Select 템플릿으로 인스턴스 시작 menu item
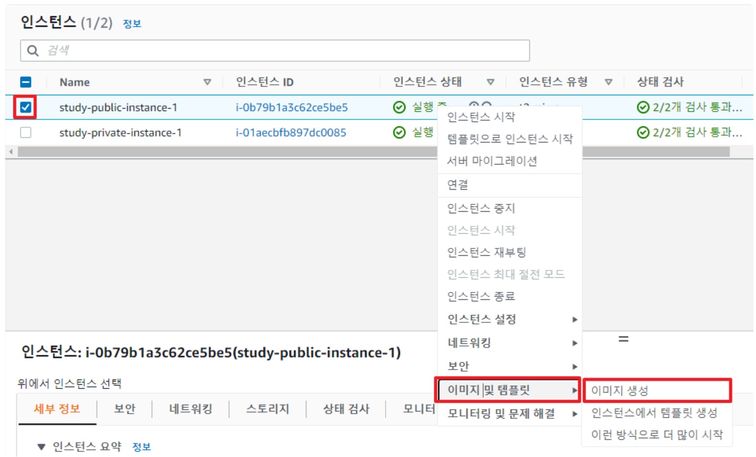 pos(509,139)
